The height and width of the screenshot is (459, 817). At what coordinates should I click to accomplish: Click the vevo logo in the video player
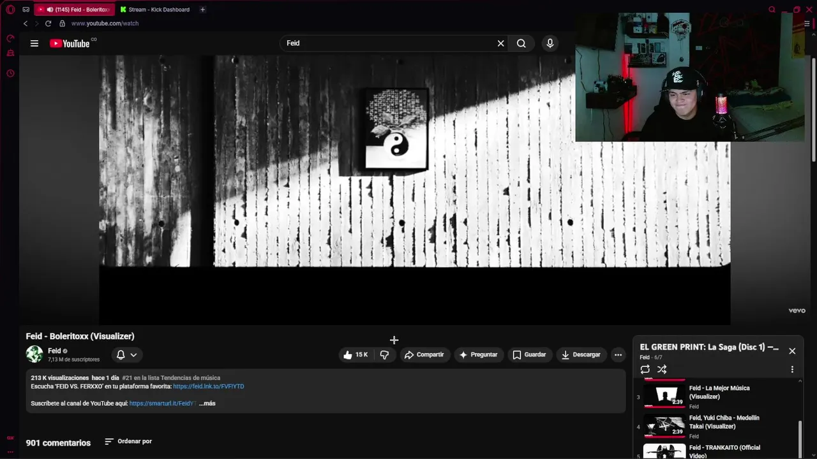coord(797,311)
